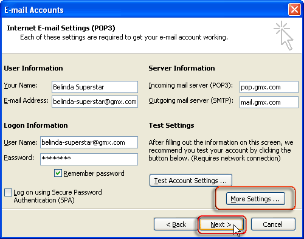Click the Password field
This screenshot has width=304, height=239.
coord(89,159)
